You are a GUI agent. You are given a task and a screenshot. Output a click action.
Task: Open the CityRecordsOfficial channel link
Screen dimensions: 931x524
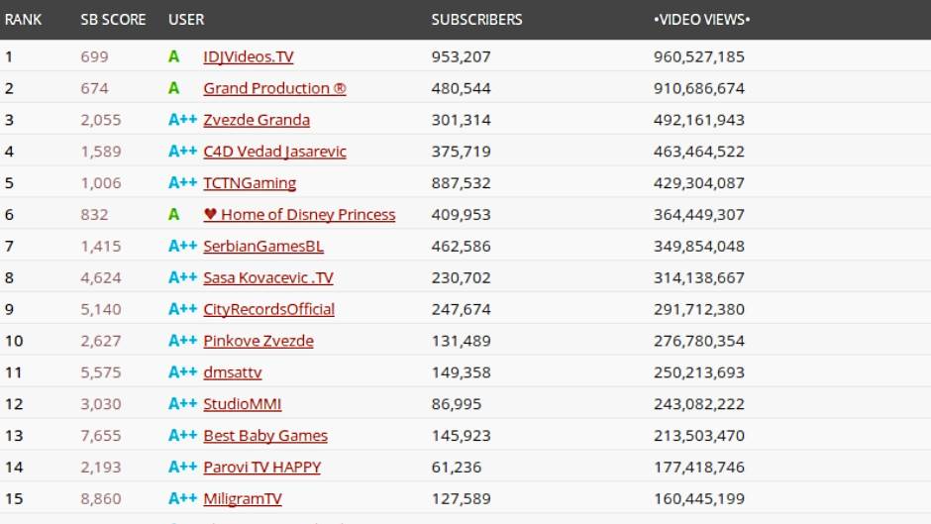(268, 309)
